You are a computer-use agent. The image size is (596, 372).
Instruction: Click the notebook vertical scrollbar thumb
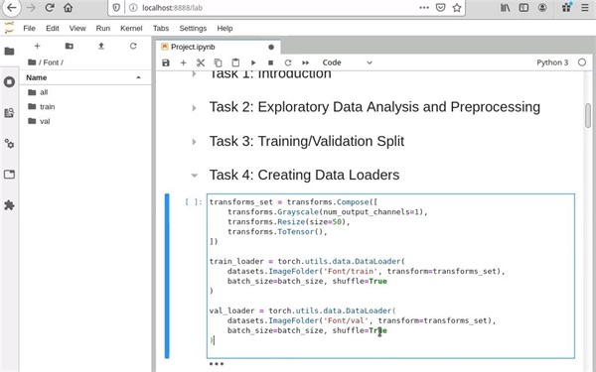588,115
